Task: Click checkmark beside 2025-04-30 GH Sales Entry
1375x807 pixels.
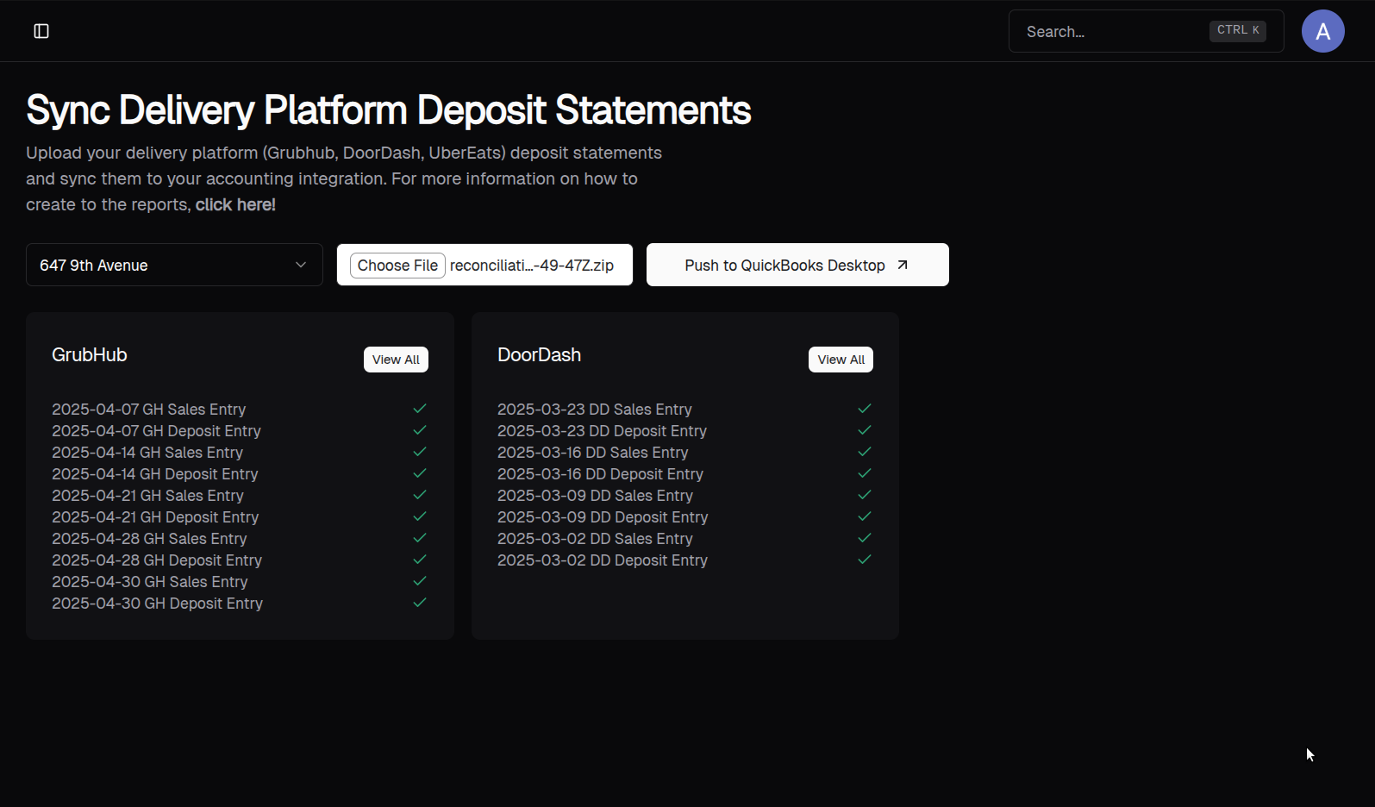Action: [x=420, y=581]
